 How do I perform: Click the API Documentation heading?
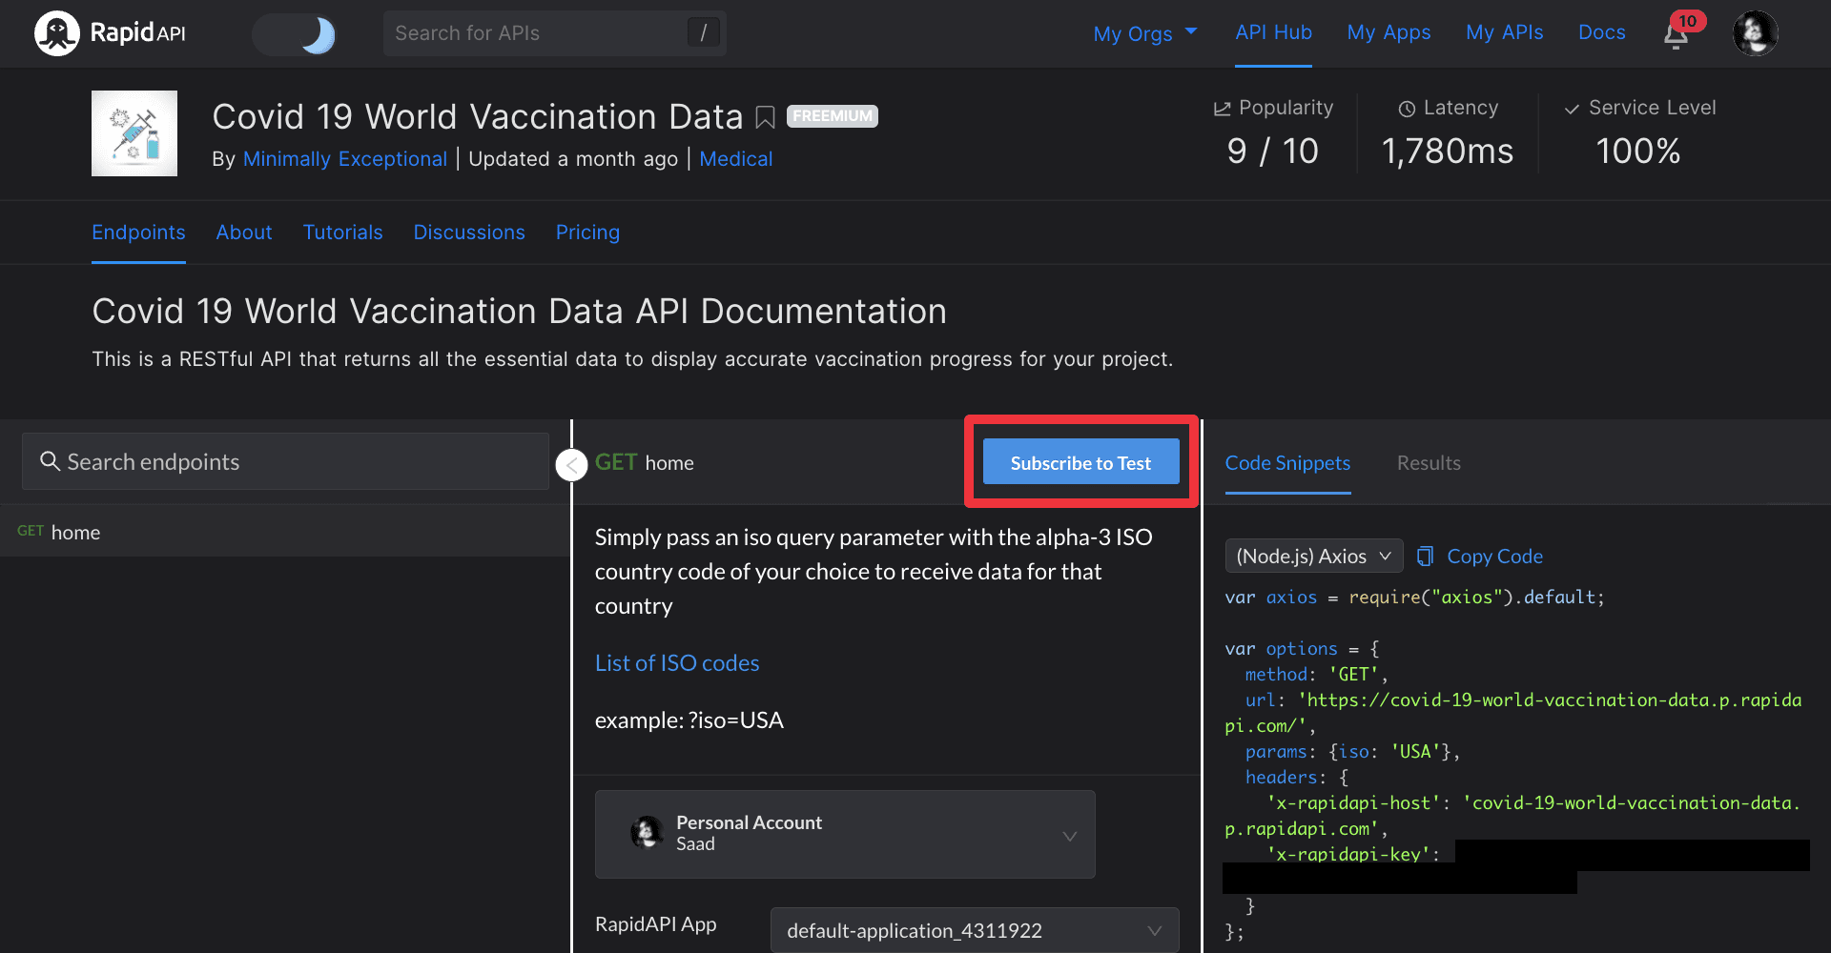(x=520, y=312)
